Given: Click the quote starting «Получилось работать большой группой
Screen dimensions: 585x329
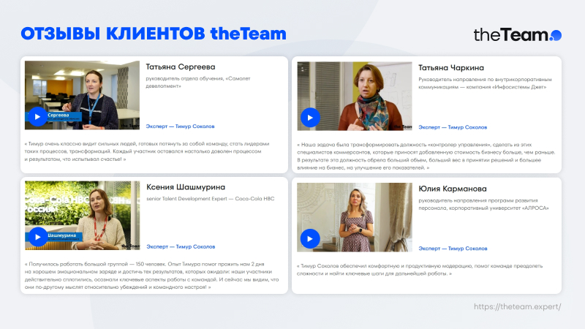Looking at the screenshot, I should 152,276.
